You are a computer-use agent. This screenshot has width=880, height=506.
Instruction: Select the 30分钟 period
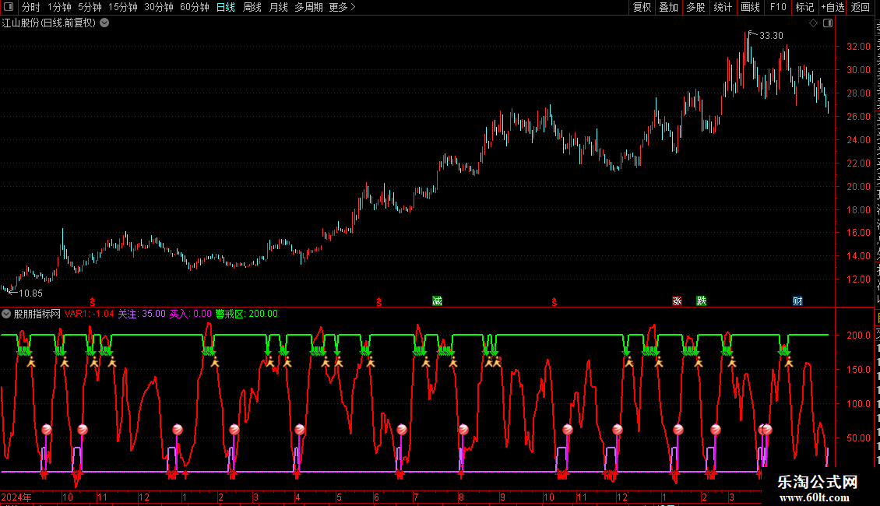pyautogui.click(x=159, y=7)
